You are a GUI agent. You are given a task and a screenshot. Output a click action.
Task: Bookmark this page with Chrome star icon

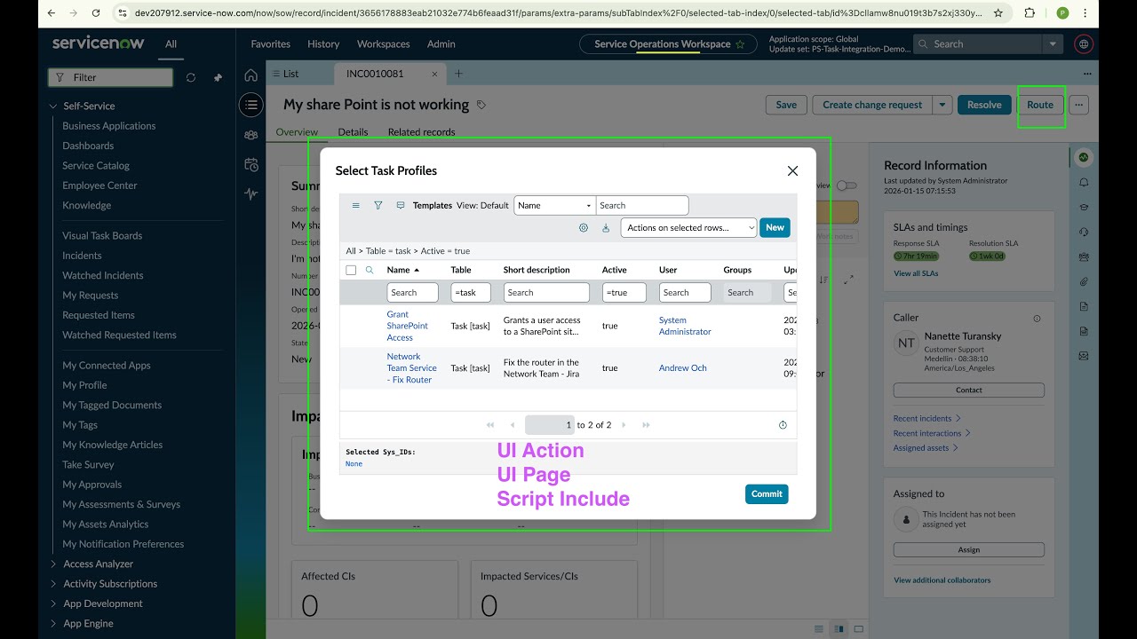click(x=998, y=13)
